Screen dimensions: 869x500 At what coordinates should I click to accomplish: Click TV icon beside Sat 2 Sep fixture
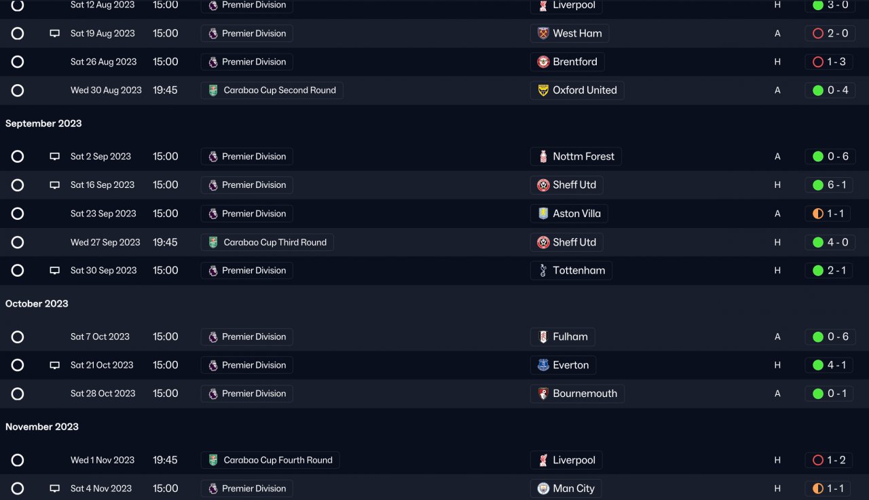55,157
